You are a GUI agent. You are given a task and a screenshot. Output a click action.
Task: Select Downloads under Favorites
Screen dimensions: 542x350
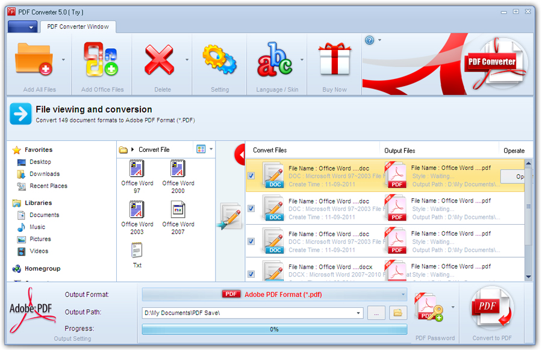click(45, 174)
